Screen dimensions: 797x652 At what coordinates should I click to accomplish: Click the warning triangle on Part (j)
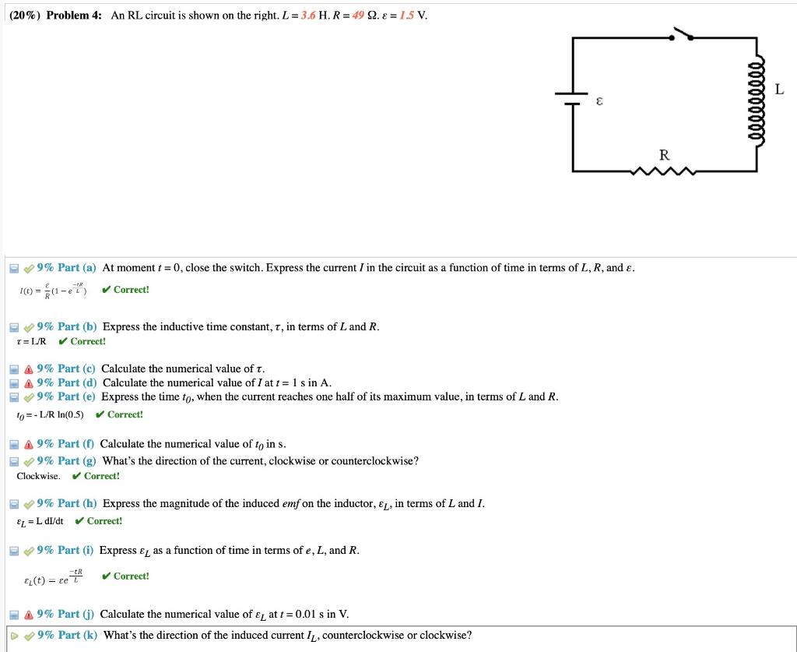28,614
